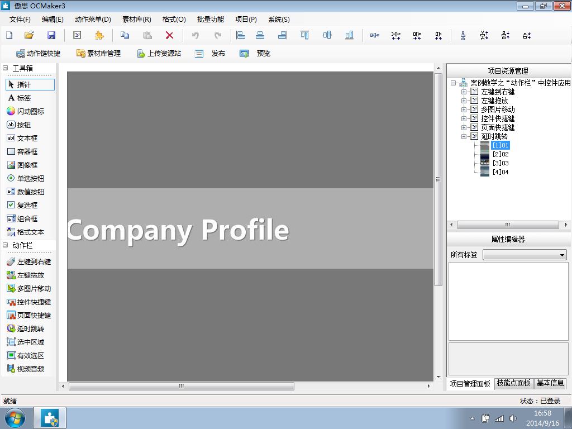
Task: Click the align bottom edges icon
Action: (x=349, y=35)
